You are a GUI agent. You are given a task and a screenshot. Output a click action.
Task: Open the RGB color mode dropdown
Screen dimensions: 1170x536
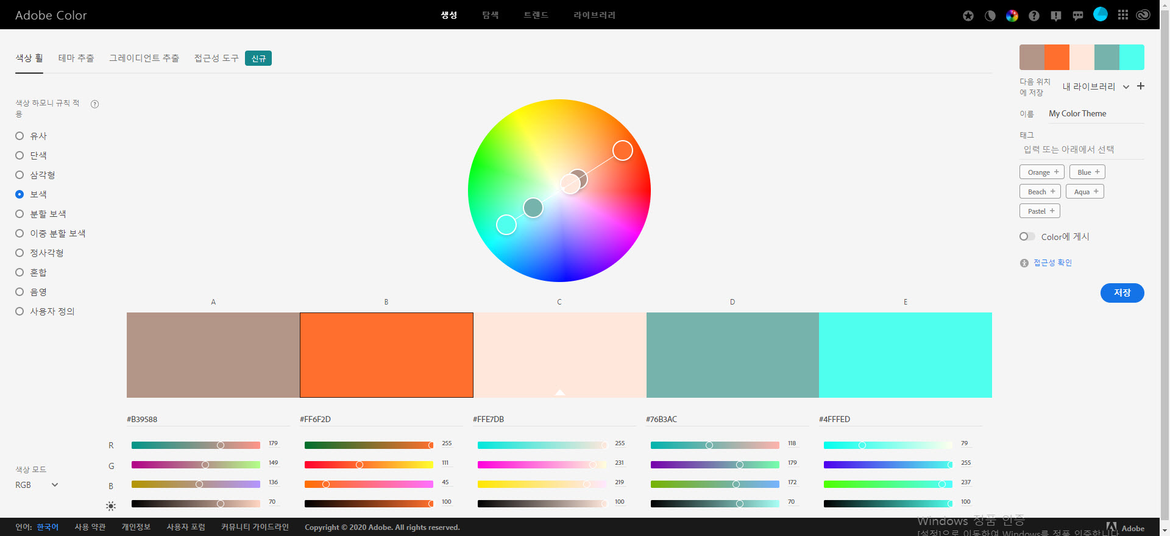[x=37, y=485]
